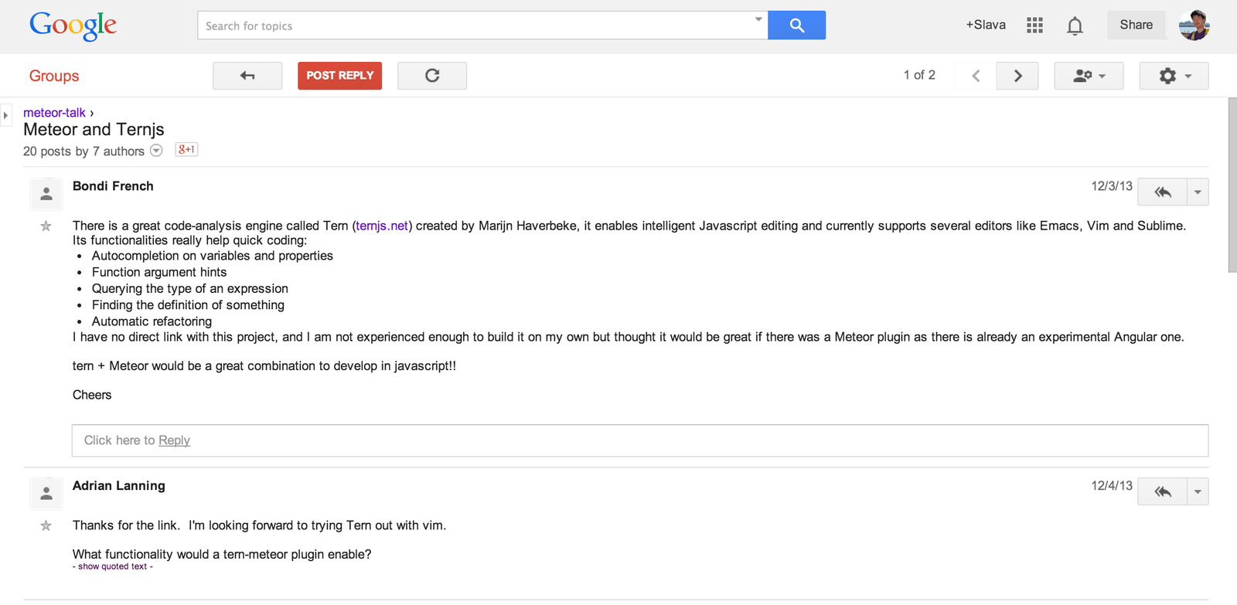This screenshot has height=605, width=1237.
Task: Click the POST REPLY button
Action: 339,76
